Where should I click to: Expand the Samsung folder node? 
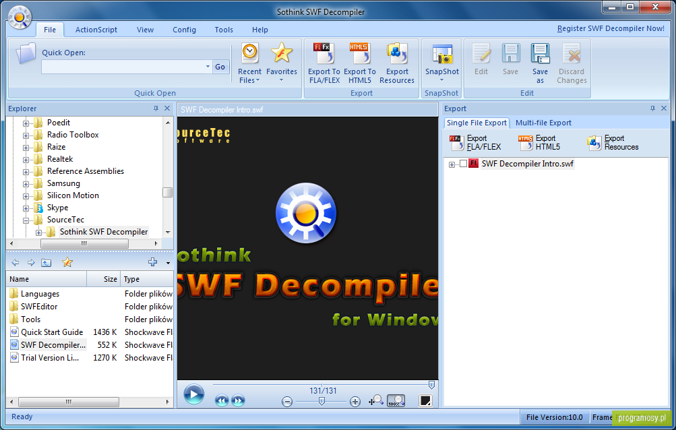[x=26, y=184]
